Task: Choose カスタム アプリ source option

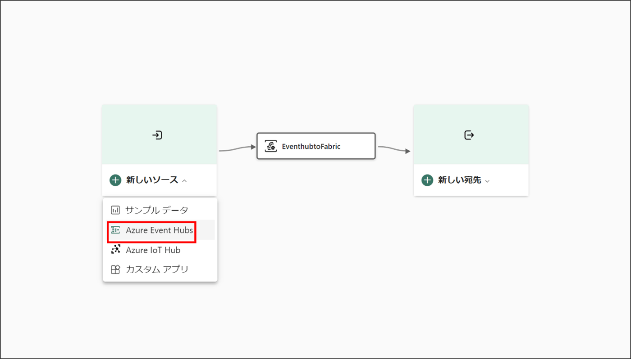Action: click(x=160, y=269)
